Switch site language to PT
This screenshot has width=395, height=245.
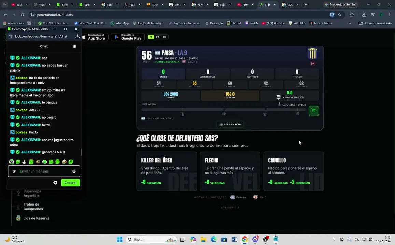(x=157, y=37)
